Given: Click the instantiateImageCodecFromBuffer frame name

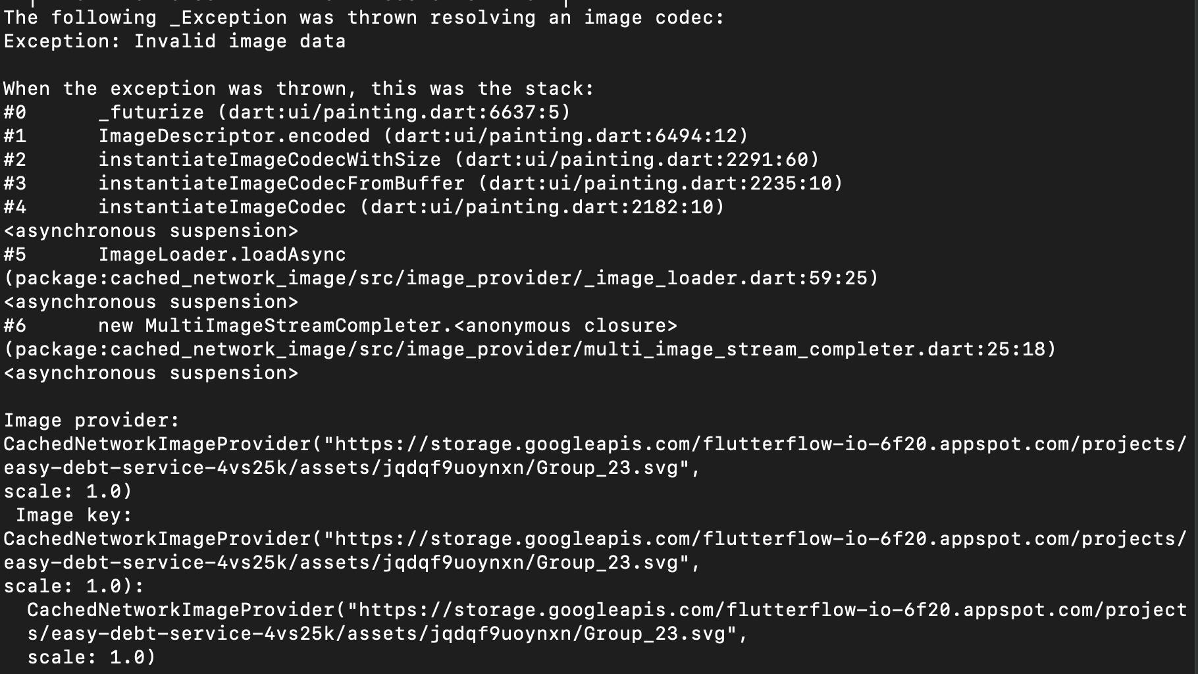Looking at the screenshot, I should pos(281,184).
